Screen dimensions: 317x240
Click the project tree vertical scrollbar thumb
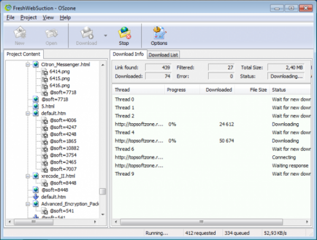103,192
